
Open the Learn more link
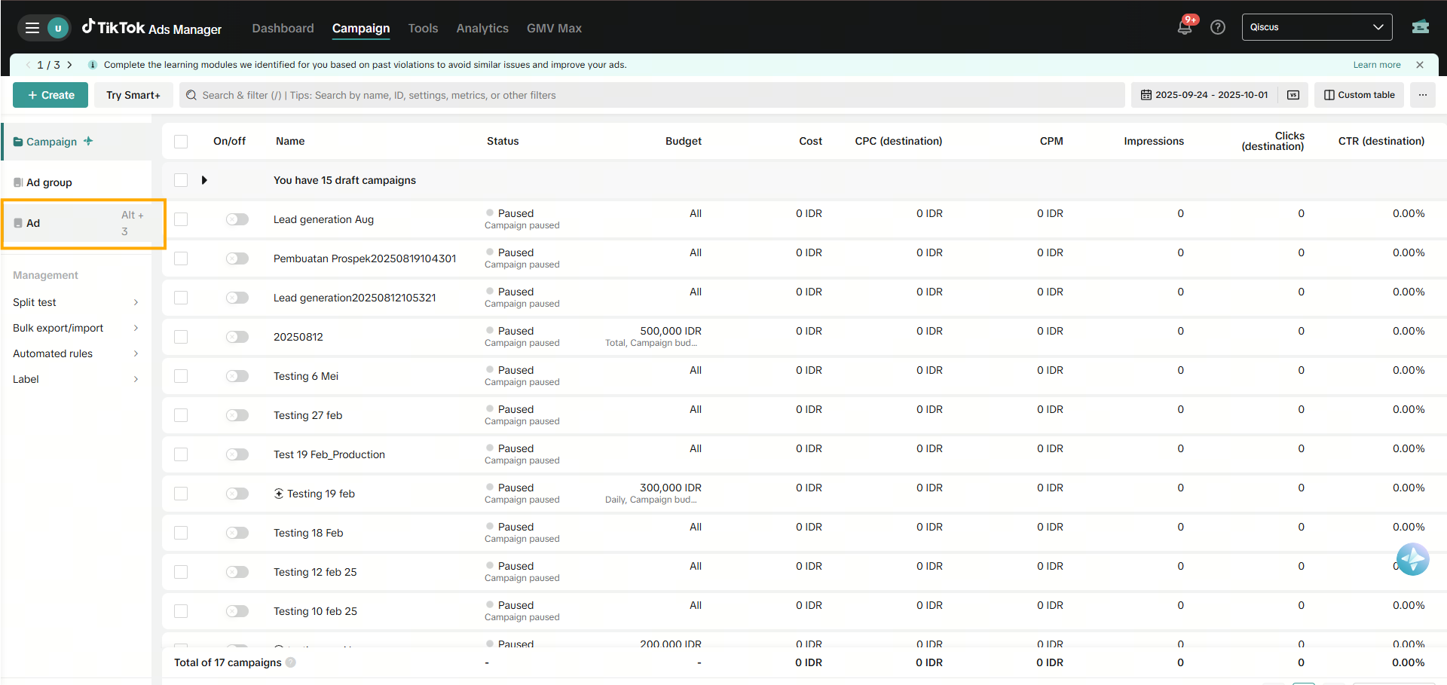click(x=1376, y=65)
